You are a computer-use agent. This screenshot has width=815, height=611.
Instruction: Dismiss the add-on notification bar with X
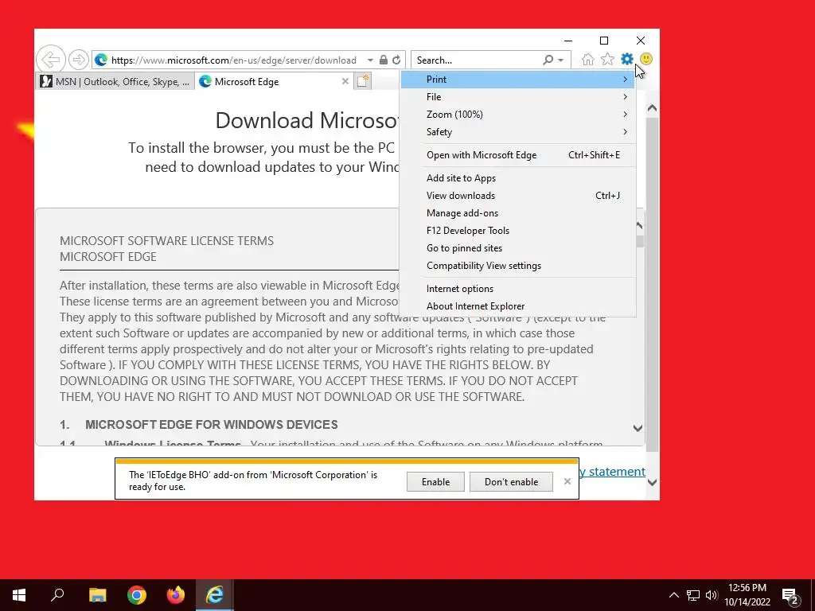tap(567, 481)
